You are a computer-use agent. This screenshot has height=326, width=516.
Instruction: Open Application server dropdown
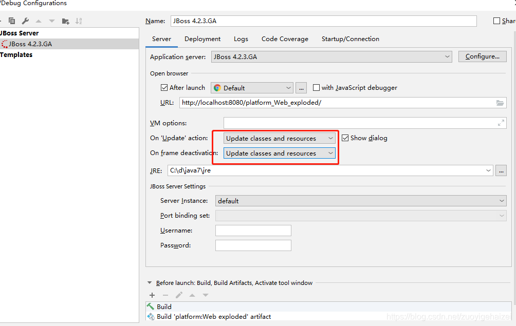(x=331, y=56)
